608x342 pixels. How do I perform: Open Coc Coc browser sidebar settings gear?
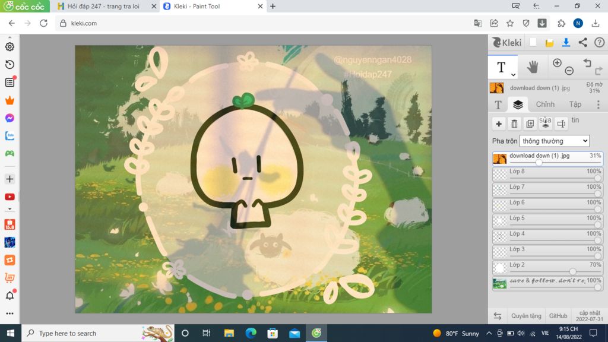pos(9,46)
